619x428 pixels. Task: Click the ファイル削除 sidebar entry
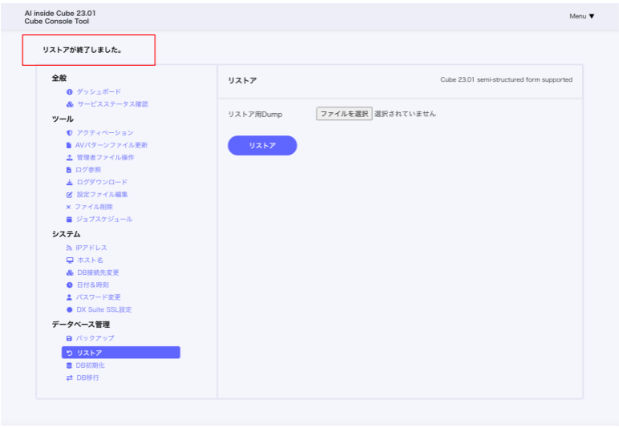pos(94,207)
